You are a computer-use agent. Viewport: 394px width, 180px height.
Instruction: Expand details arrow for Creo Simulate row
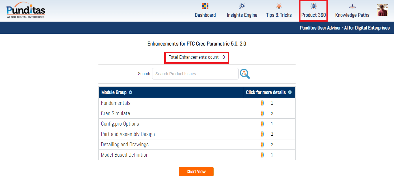click(262, 113)
